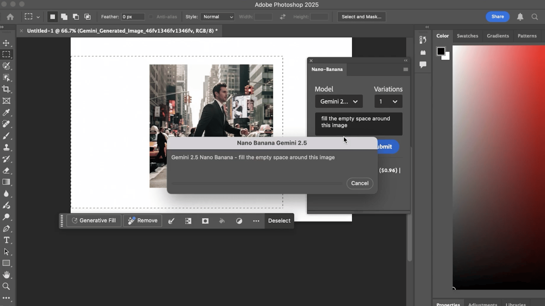
Task: Select the Quick Selection tool
Action: (x=6, y=66)
